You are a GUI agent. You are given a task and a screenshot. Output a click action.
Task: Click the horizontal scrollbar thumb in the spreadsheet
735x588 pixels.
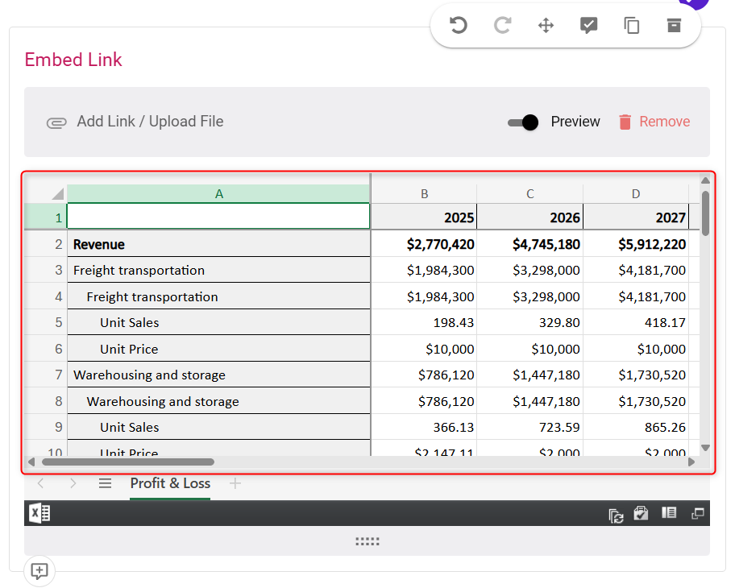pyautogui.click(x=127, y=462)
